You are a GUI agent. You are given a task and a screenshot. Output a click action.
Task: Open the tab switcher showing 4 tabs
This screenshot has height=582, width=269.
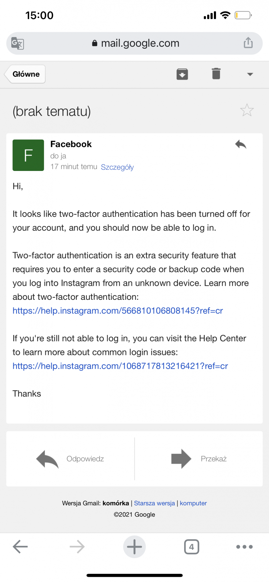point(191,547)
